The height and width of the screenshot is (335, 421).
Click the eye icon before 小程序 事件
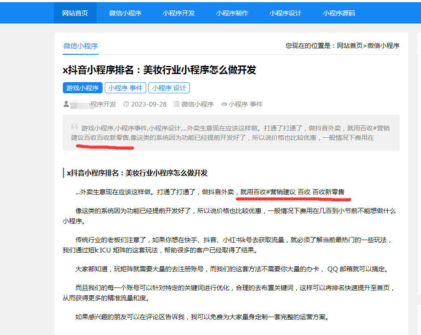click(x=224, y=104)
